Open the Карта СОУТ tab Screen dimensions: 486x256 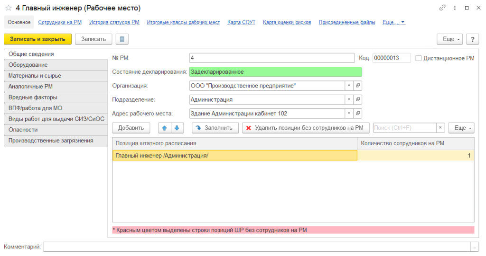click(241, 22)
